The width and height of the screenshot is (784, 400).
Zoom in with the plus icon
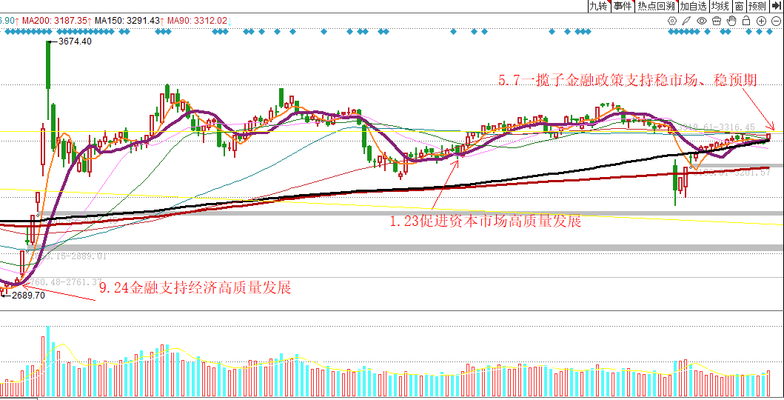pos(761,21)
